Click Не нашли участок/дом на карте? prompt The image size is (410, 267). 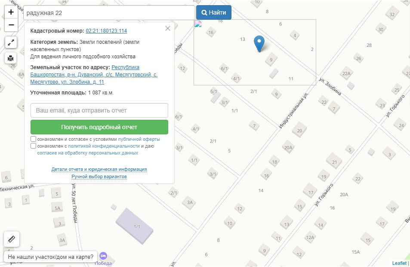tap(50, 257)
